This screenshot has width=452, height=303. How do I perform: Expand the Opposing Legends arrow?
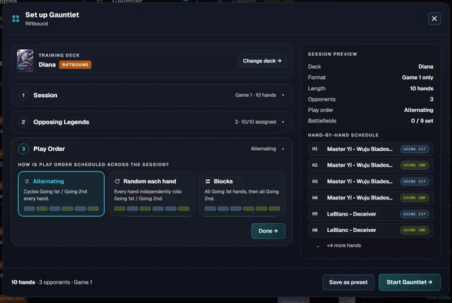click(x=282, y=122)
